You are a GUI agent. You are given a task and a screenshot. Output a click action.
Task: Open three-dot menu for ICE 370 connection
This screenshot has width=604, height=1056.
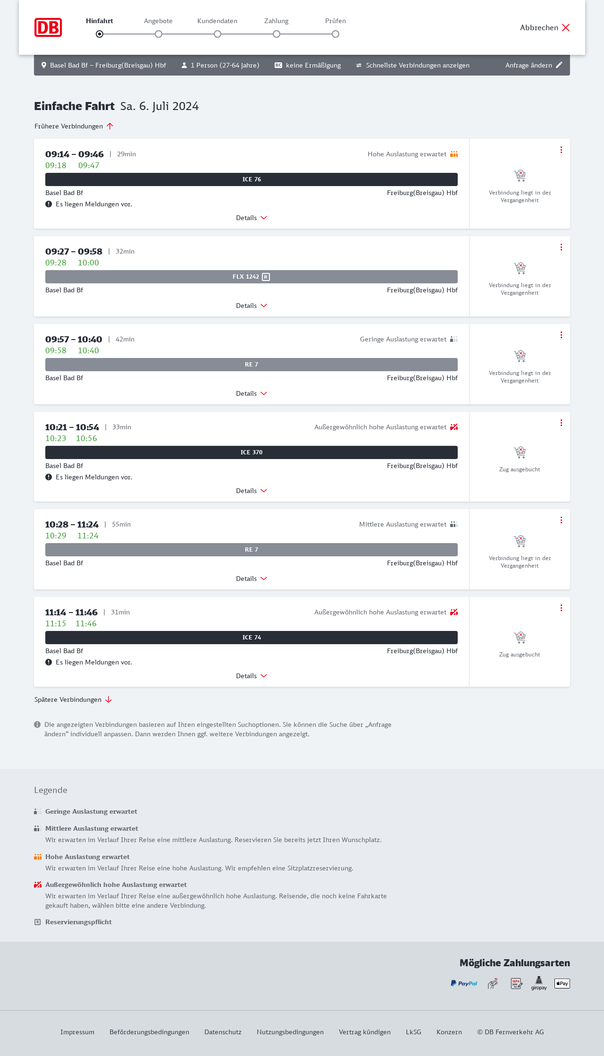(561, 423)
